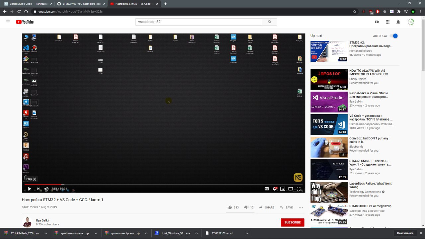This screenshot has width=425, height=239.
Task: Mute the video volume
Action: pyautogui.click(x=46, y=189)
